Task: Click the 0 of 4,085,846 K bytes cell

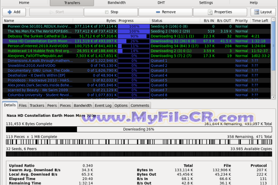Action: pyautogui.click(x=102, y=85)
